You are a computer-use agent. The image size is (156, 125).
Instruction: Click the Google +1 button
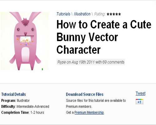139,102
